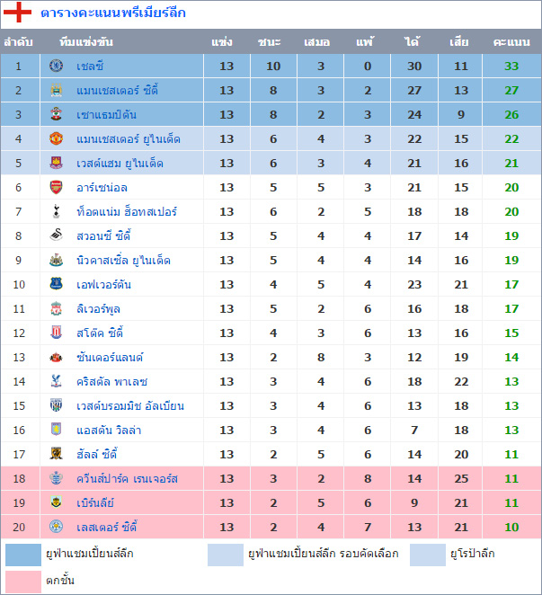This screenshot has width=542, height=595.
Task: Click the ทีมแข่งขัน team column header
Action: 86,41
